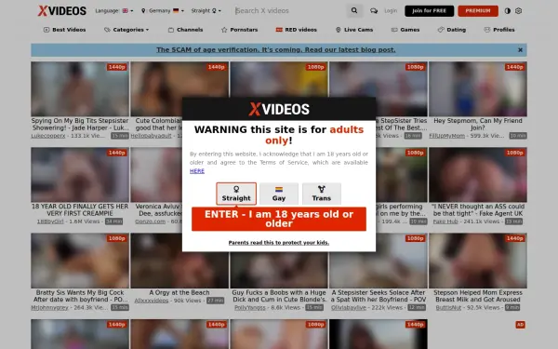Expand the Straight orientation dropdown in header

tap(206, 10)
